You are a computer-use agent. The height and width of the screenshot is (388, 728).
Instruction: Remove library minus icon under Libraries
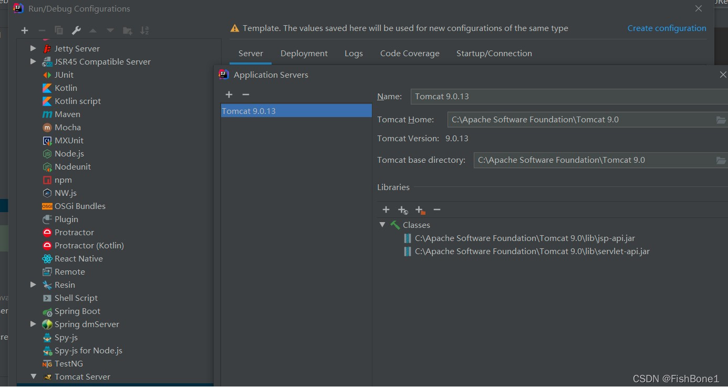pos(437,209)
